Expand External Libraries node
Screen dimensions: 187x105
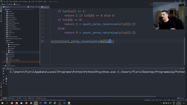pyautogui.click(x=3, y=66)
